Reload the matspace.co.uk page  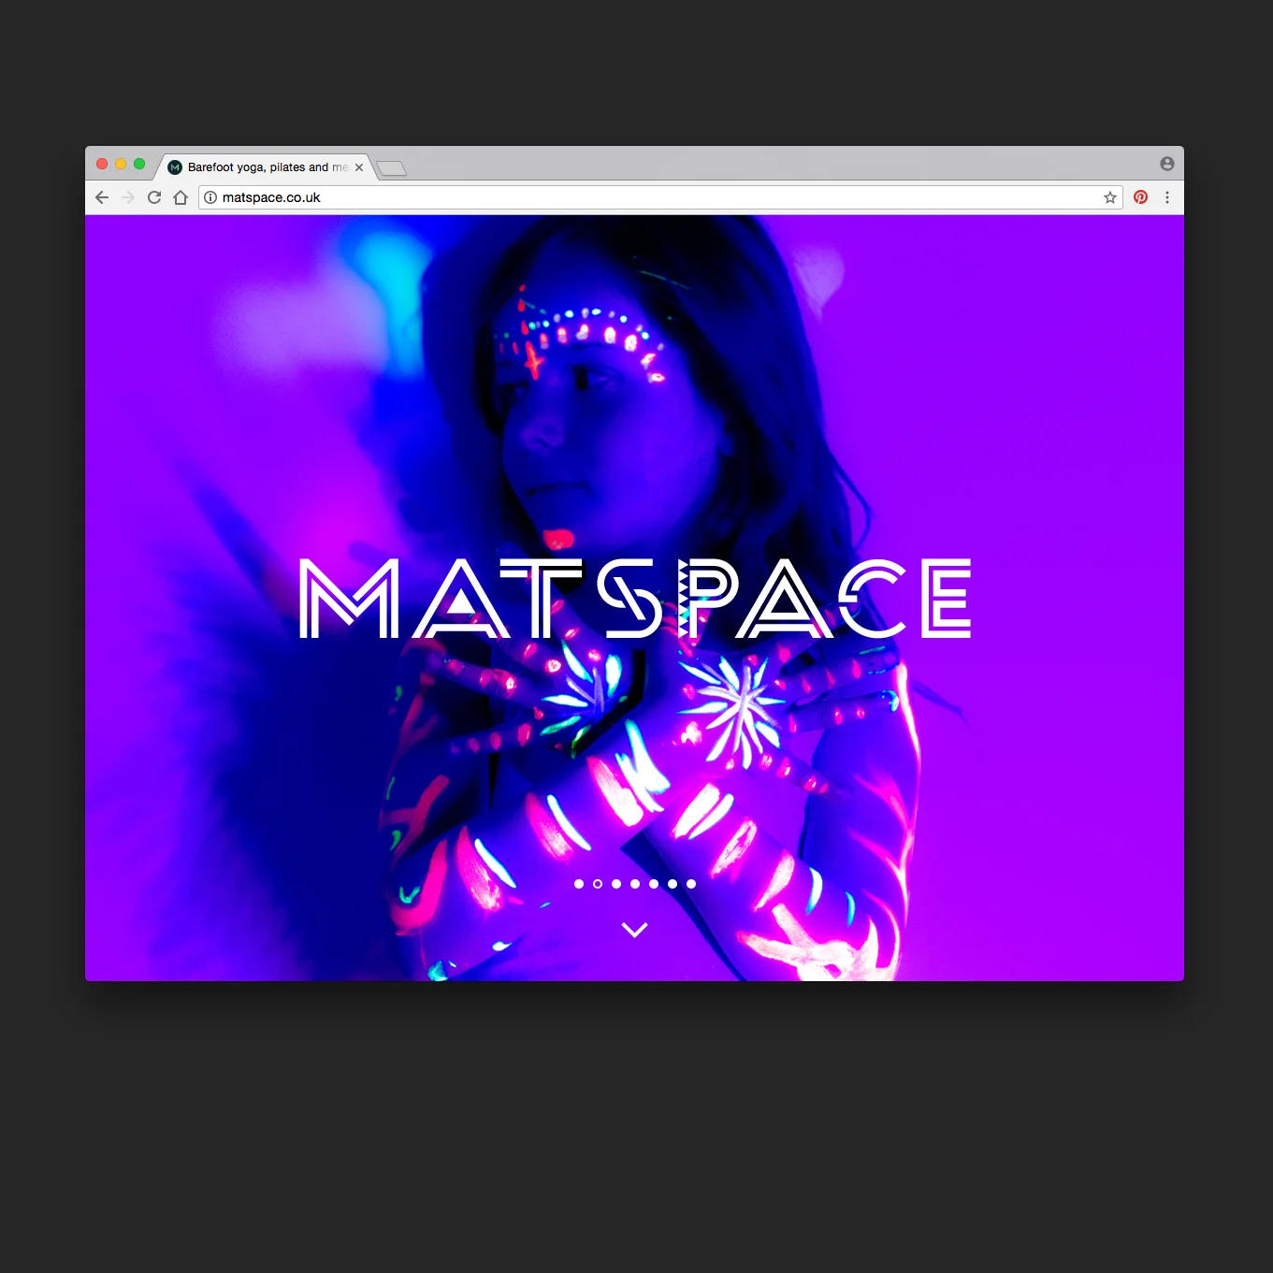(x=154, y=197)
